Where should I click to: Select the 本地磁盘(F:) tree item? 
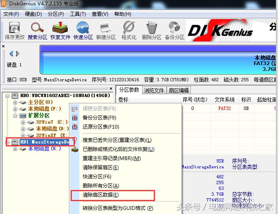coord(44,109)
